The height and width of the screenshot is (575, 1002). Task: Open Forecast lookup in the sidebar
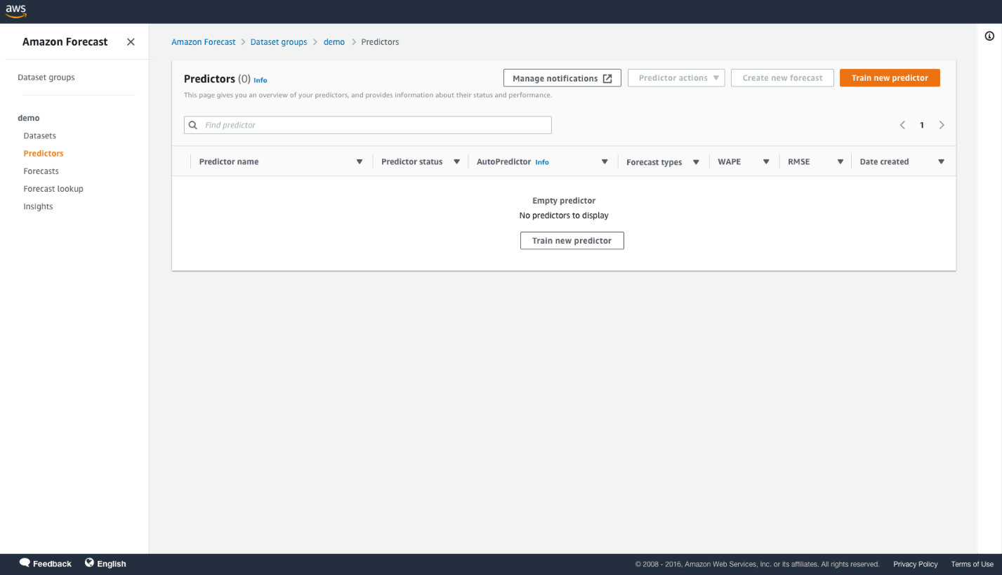tap(53, 189)
